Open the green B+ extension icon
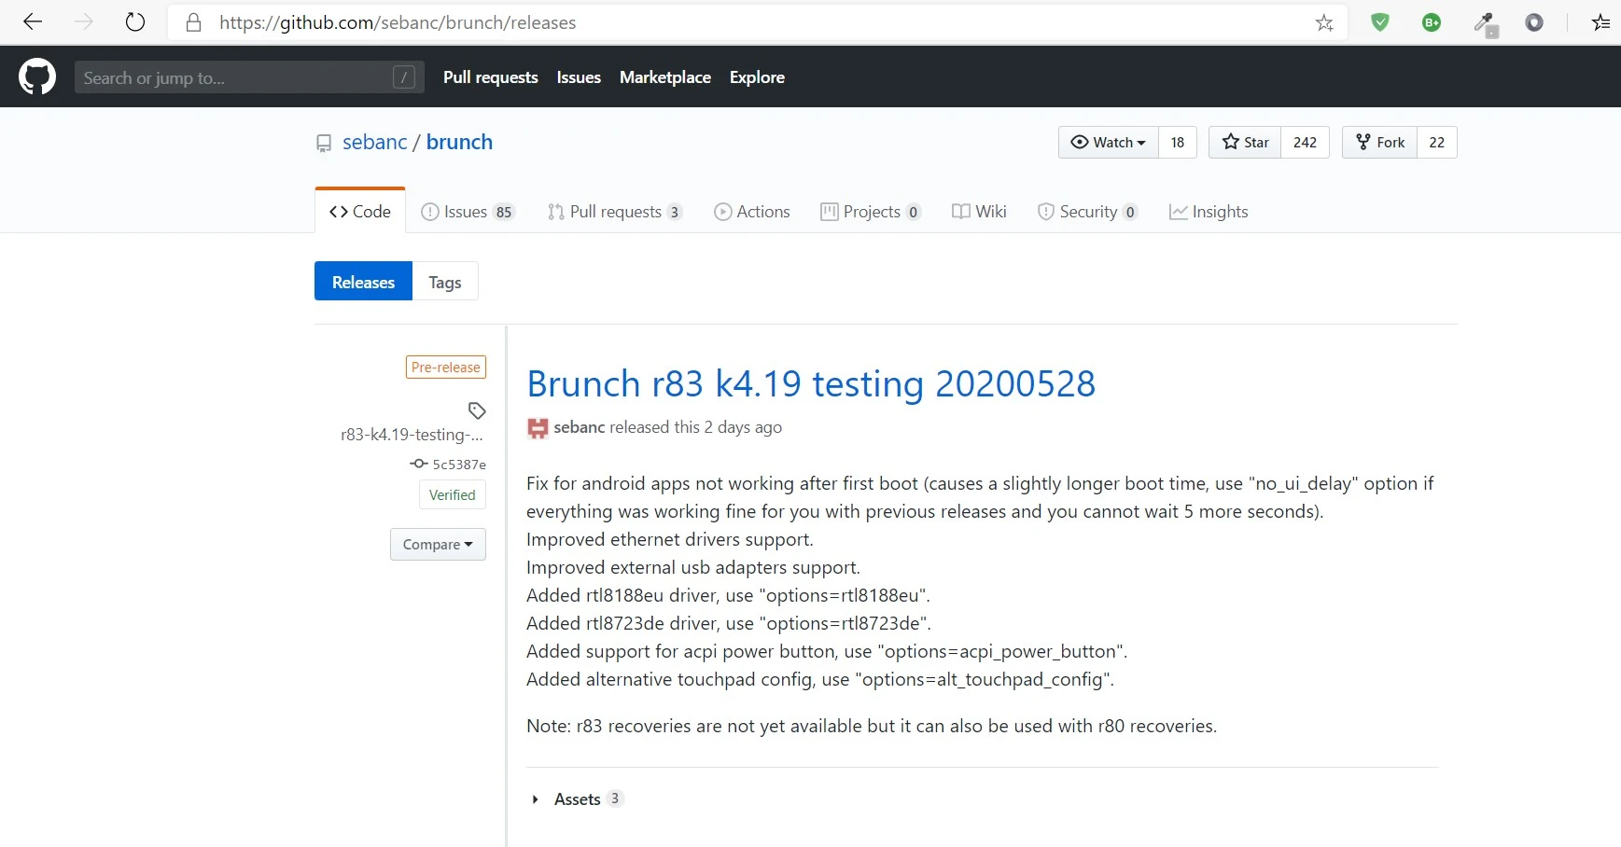Image resolution: width=1621 pixels, height=847 pixels. 1432,22
